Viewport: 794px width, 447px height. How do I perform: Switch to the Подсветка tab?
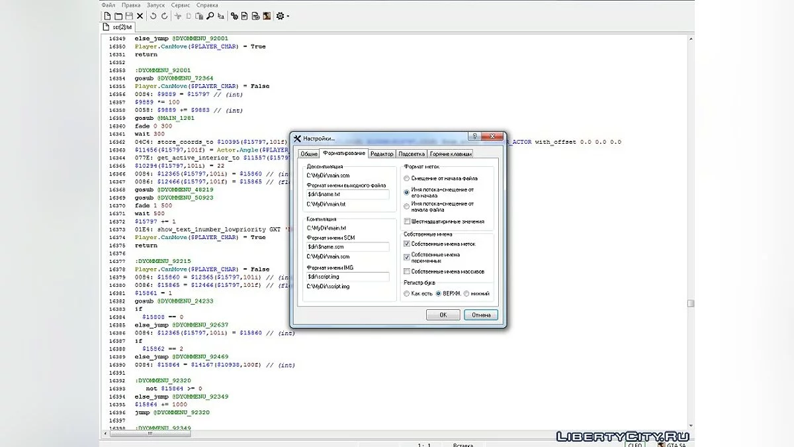[413, 154]
